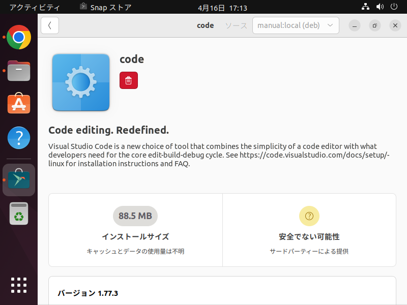This screenshot has height=305, width=407.
Task: Open the manual:local (deb) source dropdown
Action: tap(296, 25)
